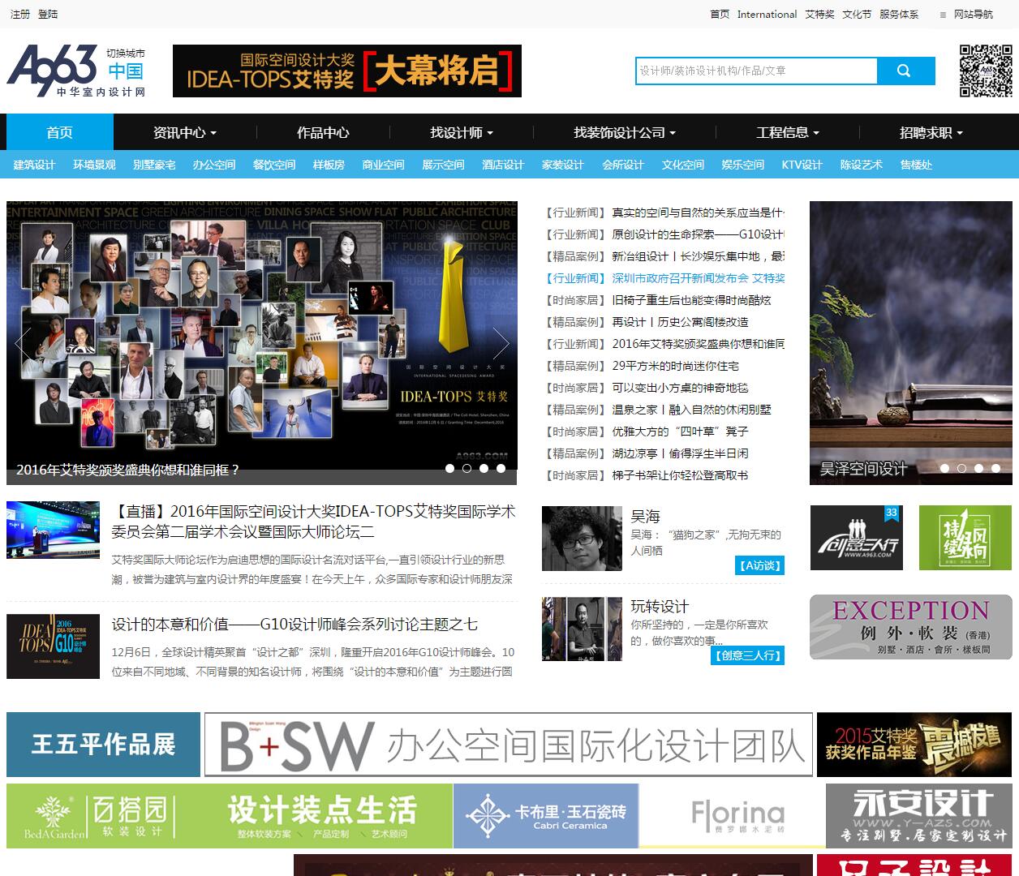The image size is (1019, 876).
Task: Open International link in top bar
Action: pyautogui.click(x=767, y=15)
